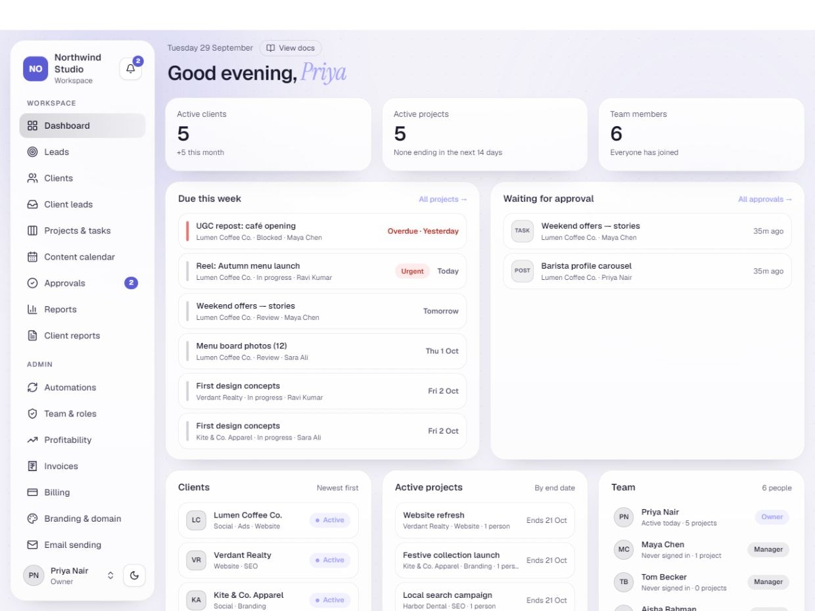Click the VR avatar for Verdant Realty

[197, 560]
